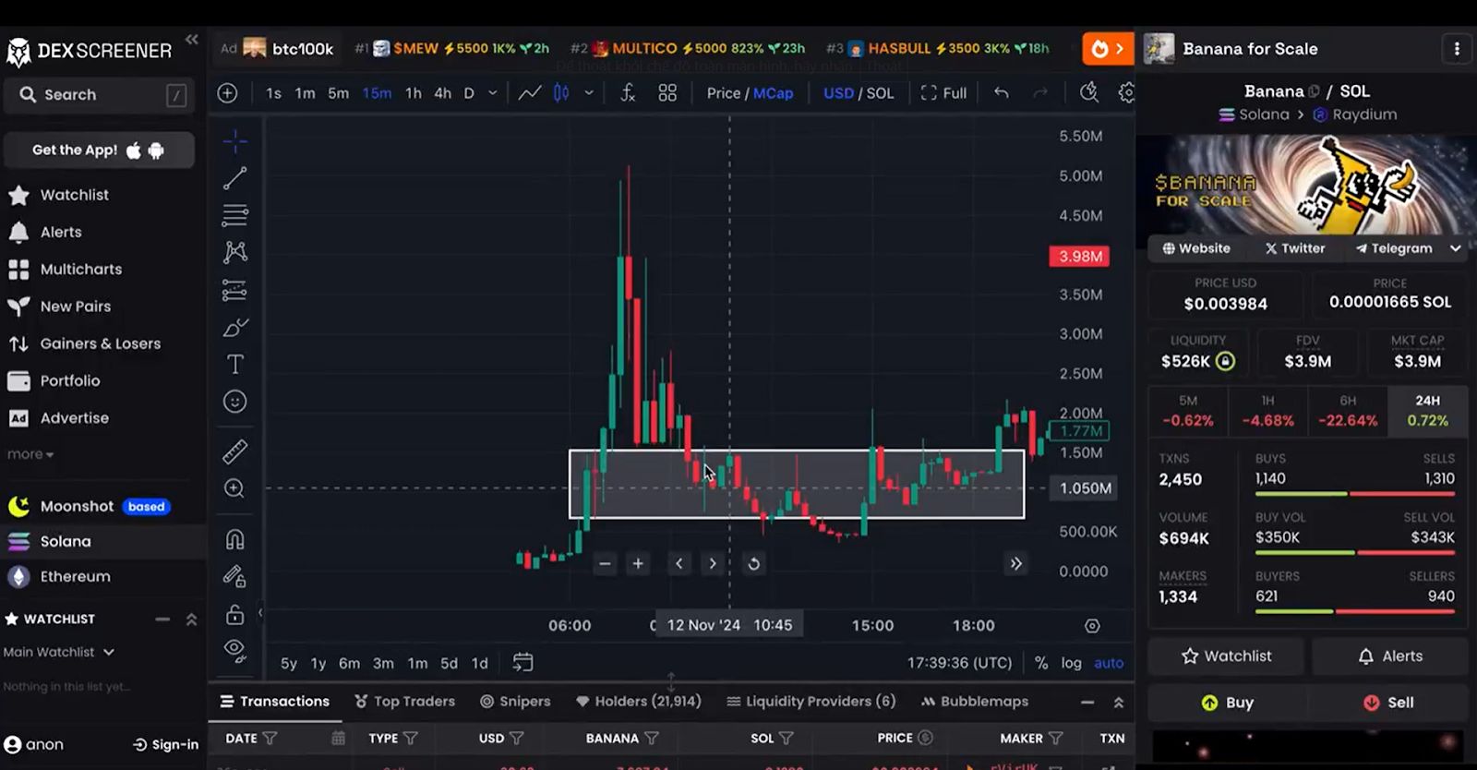This screenshot has height=770, width=1477.
Task: Activate the zoom in tool
Action: [234, 488]
